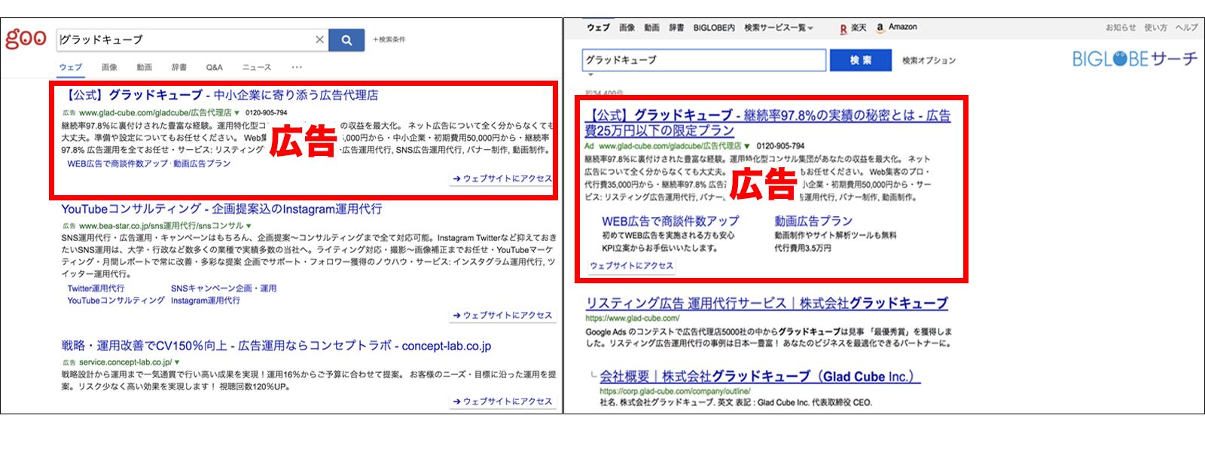Click the service.concept-lab.co.jp ad URL text

tap(125, 362)
